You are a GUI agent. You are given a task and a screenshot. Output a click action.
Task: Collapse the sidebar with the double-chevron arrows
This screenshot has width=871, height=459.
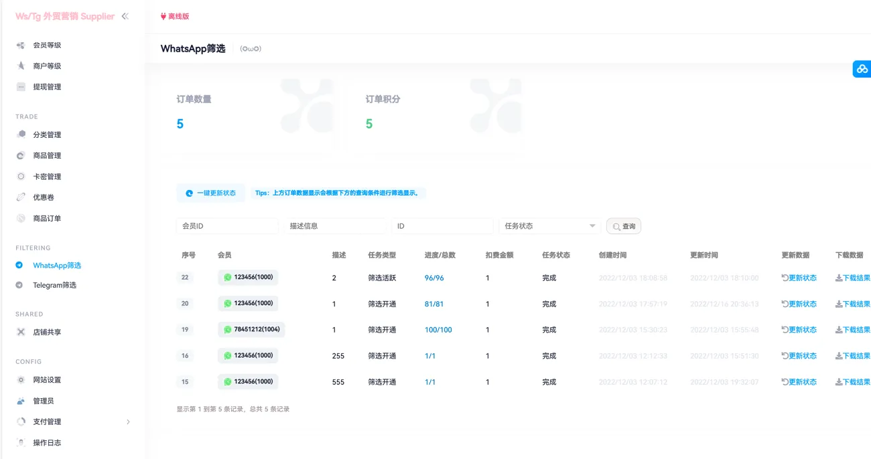125,15
